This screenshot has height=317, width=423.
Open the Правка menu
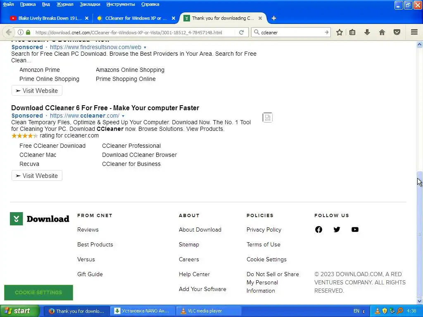(28, 4)
